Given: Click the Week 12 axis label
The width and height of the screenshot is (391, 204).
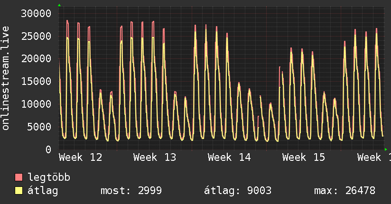Looking at the screenshot, I should pos(81,157).
